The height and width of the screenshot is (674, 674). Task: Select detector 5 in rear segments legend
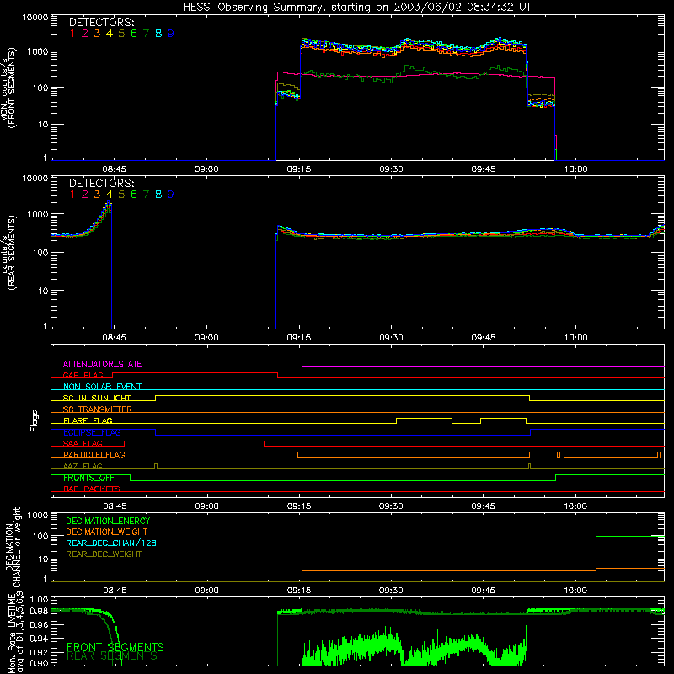coord(121,195)
